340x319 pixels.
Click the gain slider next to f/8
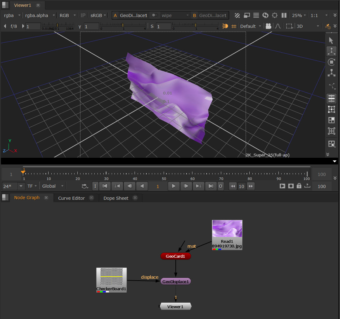click(57, 25)
